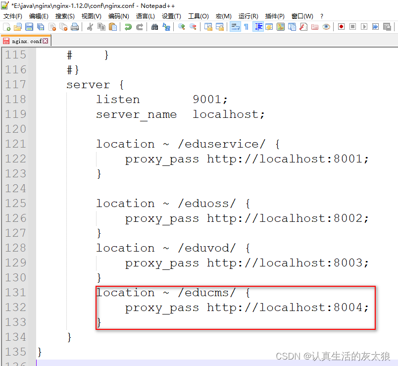Click '/eduservice/' on line 121
This screenshot has width=398, height=366.
(x=222, y=144)
